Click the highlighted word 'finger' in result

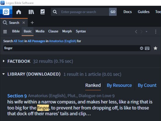coord(43,108)
